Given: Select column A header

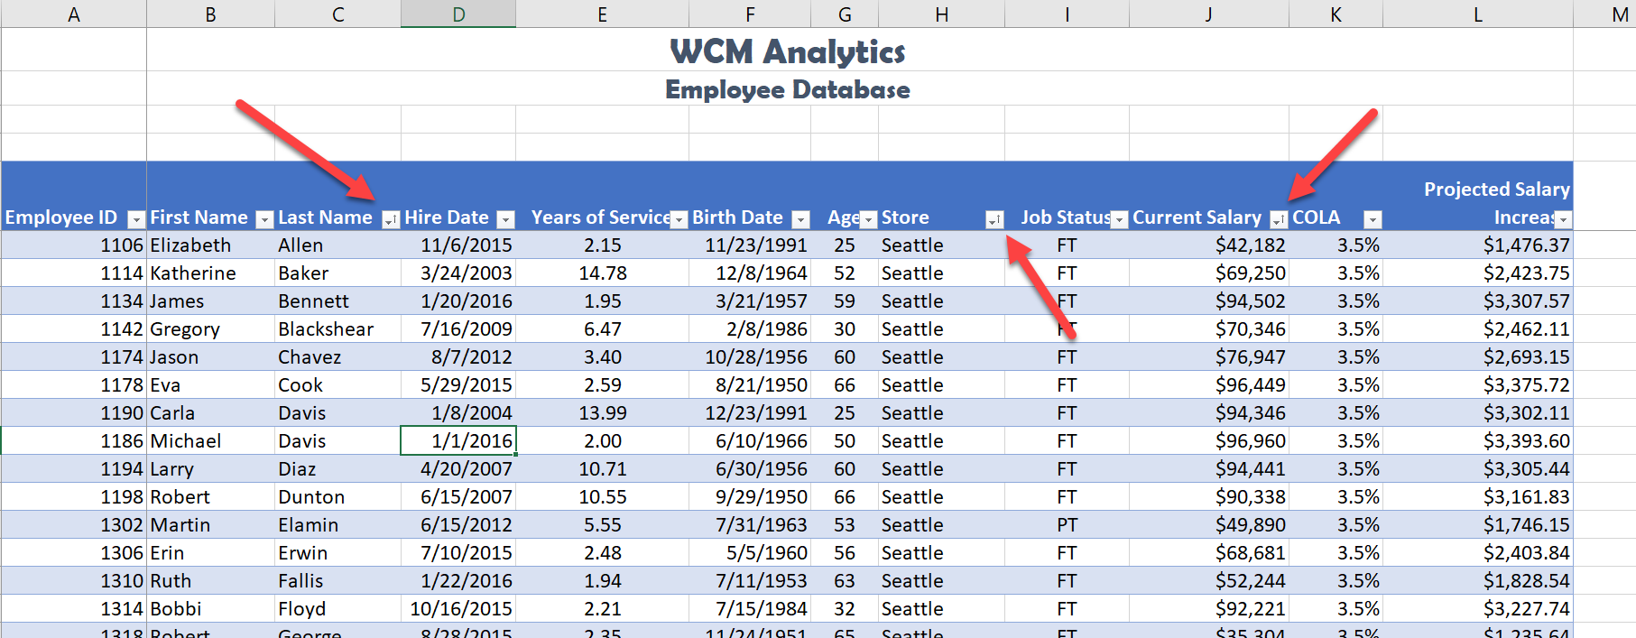Looking at the screenshot, I should [x=74, y=14].
